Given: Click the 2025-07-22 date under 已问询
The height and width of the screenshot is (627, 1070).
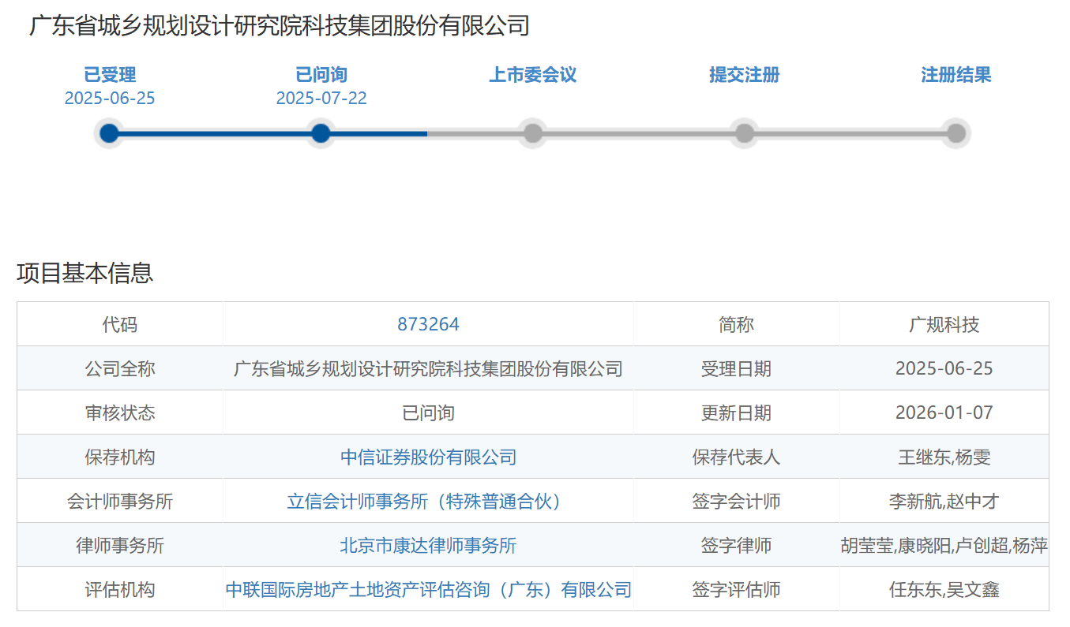Looking at the screenshot, I should tap(321, 98).
